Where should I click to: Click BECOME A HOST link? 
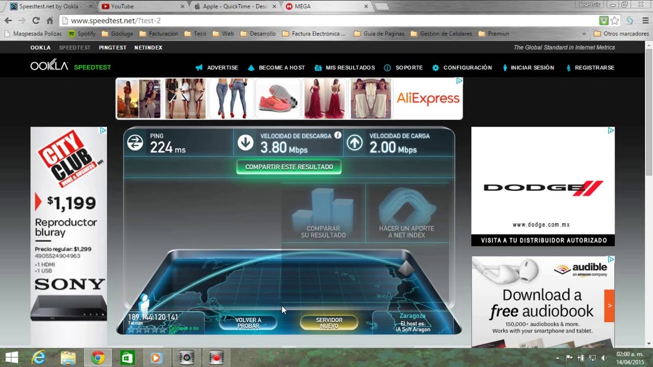click(276, 67)
